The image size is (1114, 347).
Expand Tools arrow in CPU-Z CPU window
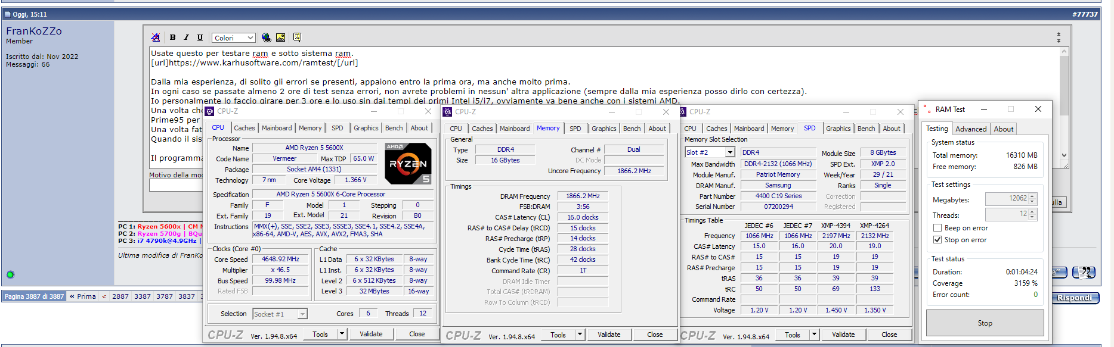[x=342, y=334]
